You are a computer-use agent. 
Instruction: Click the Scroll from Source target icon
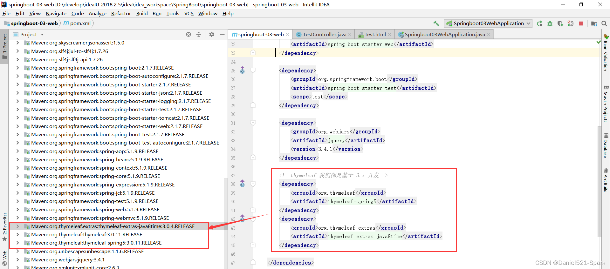coord(188,34)
